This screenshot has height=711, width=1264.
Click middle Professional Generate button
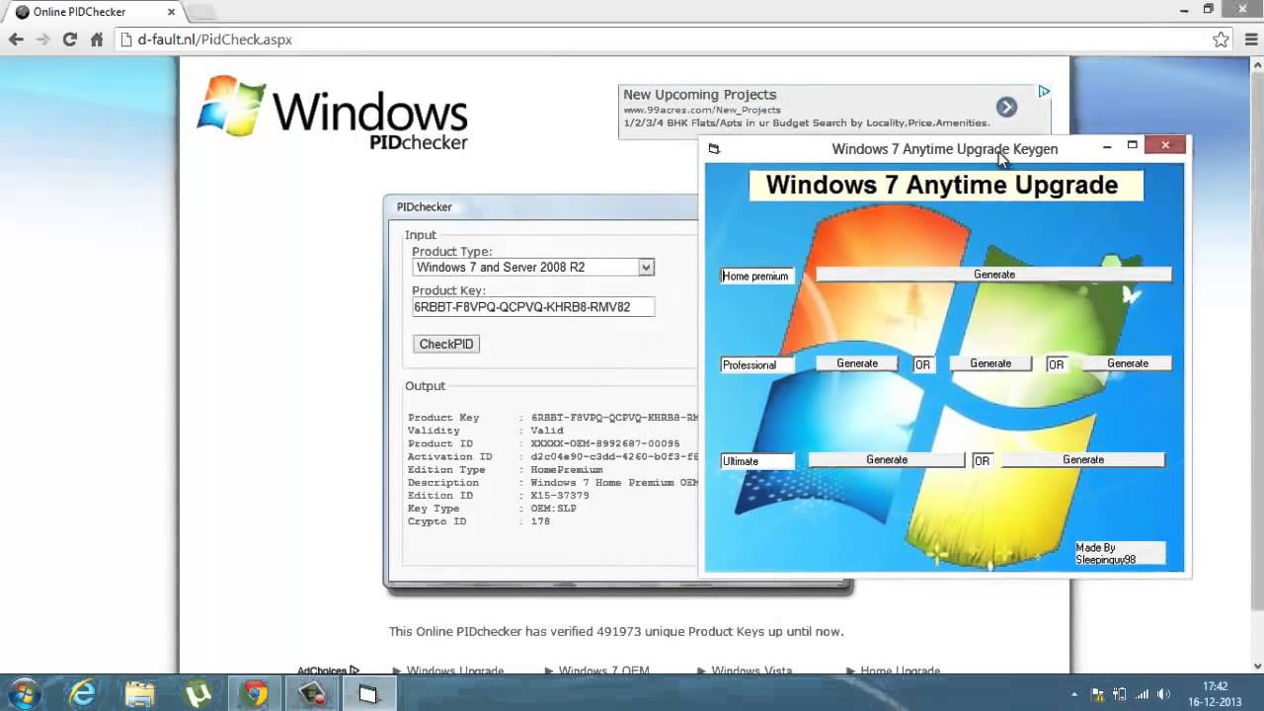[x=990, y=363]
